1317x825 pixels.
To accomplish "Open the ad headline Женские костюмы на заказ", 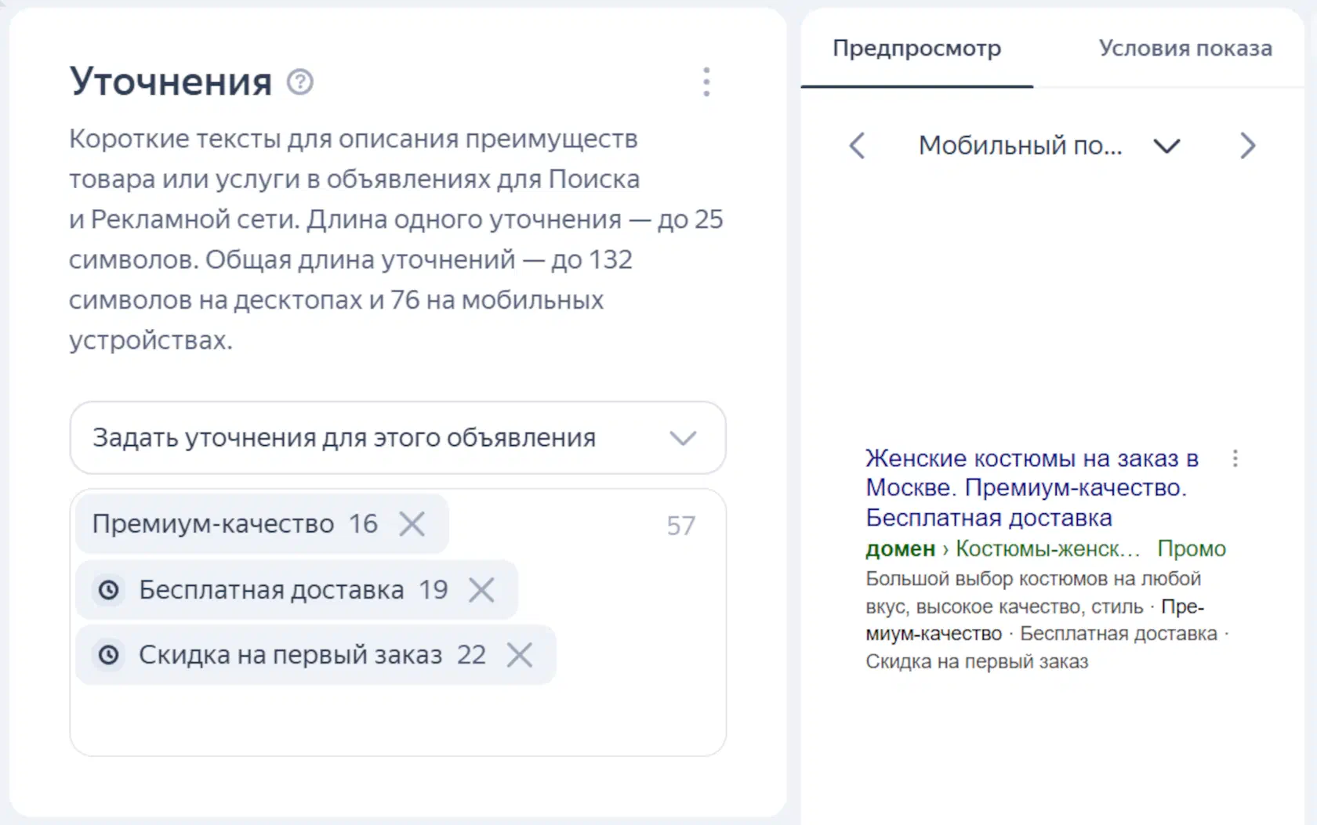I will point(1032,487).
